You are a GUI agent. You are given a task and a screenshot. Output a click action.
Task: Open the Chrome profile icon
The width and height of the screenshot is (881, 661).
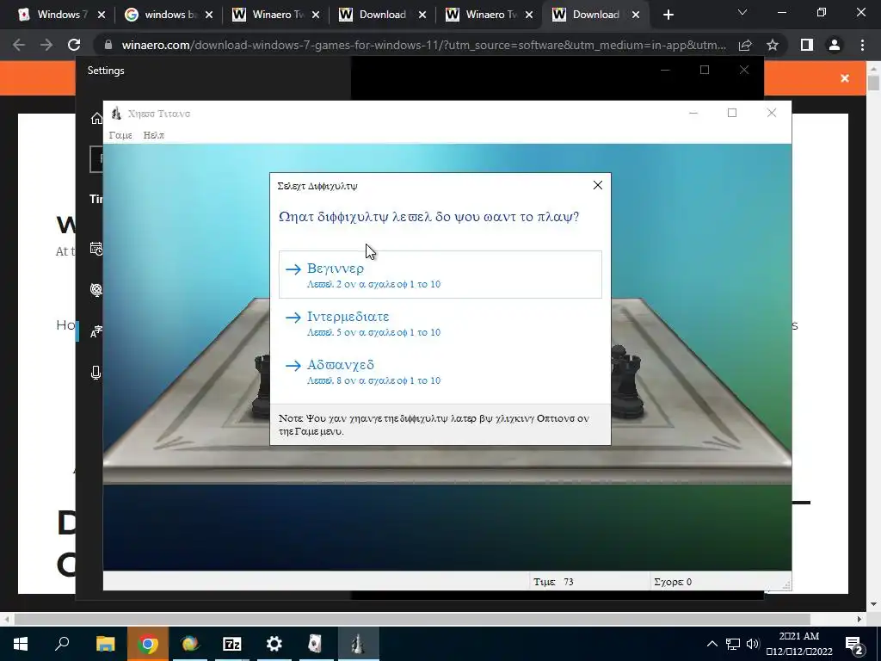click(835, 45)
